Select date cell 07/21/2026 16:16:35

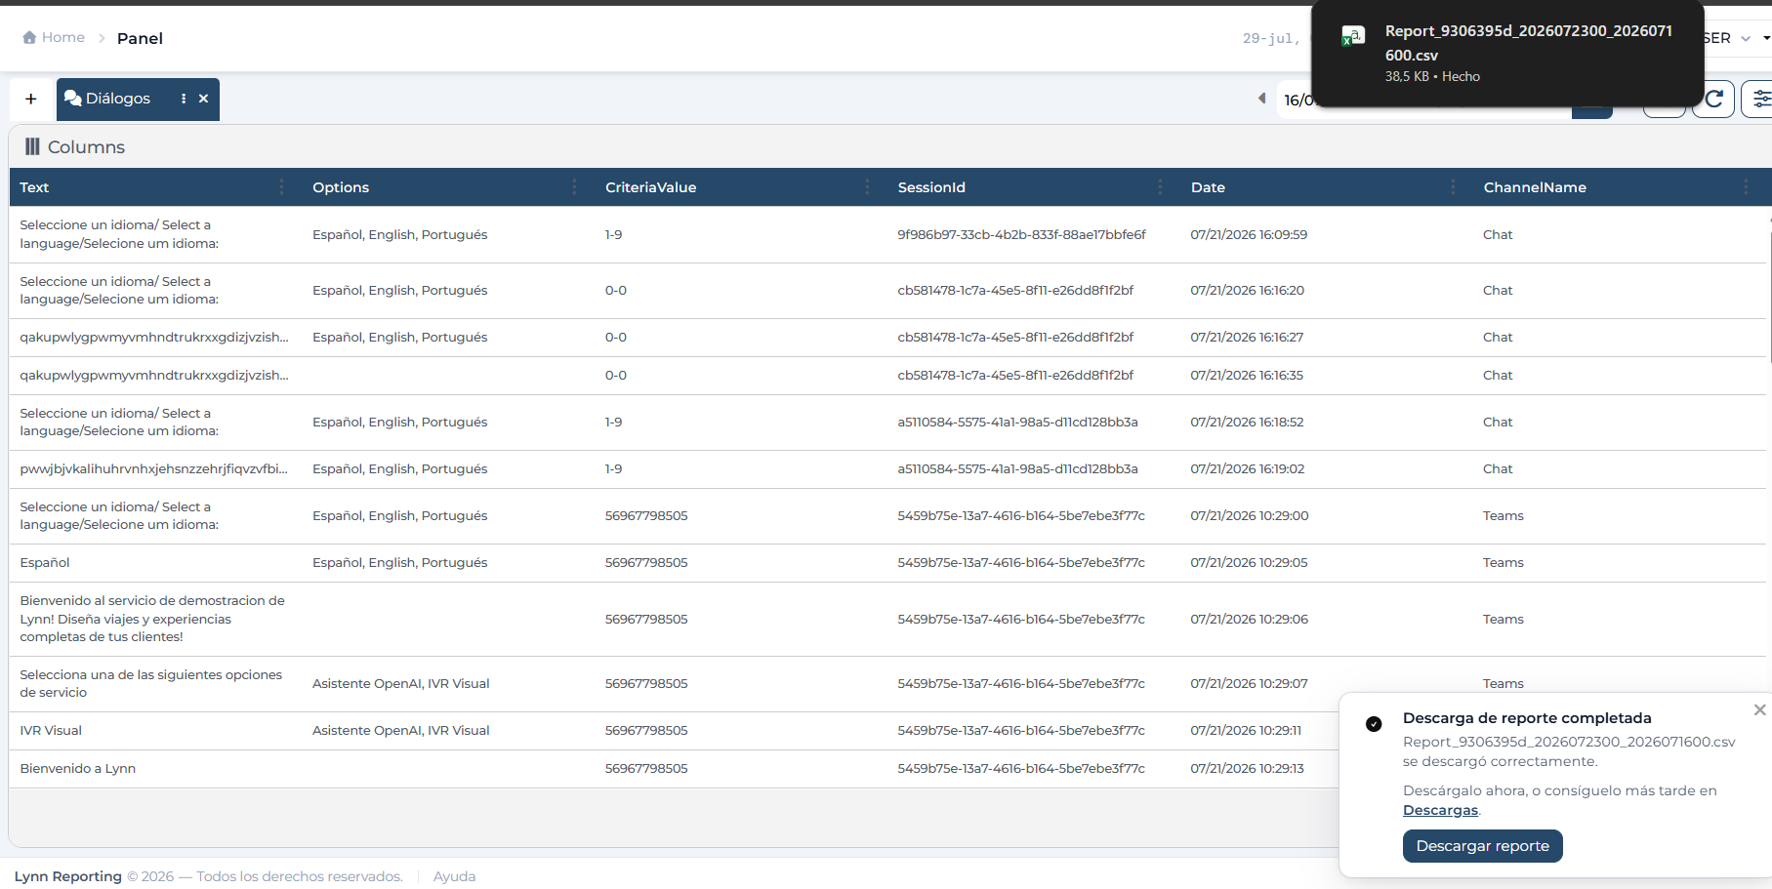[1247, 375]
